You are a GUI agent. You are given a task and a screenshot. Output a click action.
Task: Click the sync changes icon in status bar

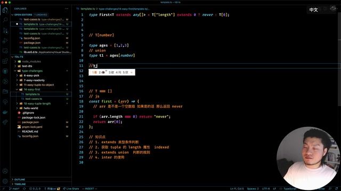click(24, 189)
